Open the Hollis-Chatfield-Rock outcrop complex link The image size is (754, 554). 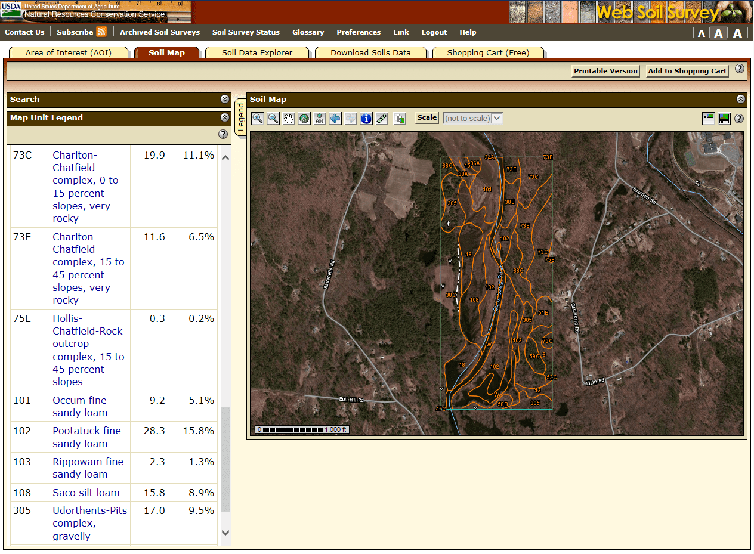point(88,350)
